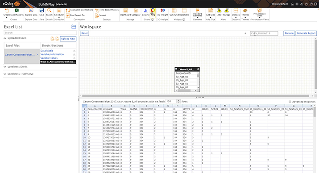Click the gear icon on Wave 8 table box
The height and width of the screenshot is (173, 319).
(x=198, y=69)
